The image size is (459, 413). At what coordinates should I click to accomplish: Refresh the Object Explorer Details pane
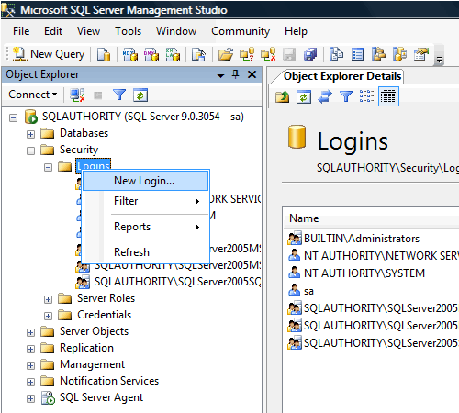click(x=304, y=97)
